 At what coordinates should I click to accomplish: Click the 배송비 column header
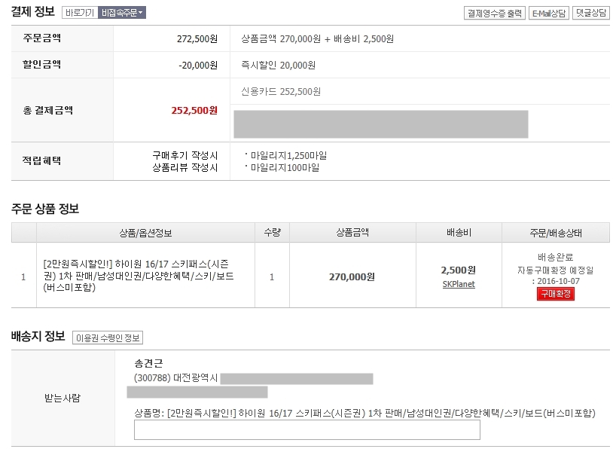pyautogui.click(x=459, y=233)
